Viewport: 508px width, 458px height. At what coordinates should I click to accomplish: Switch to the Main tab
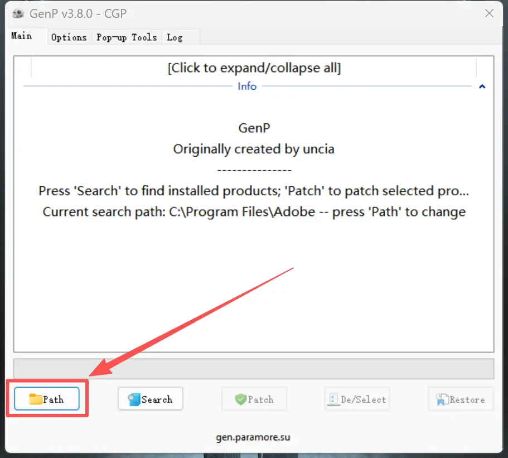pyautogui.click(x=22, y=36)
